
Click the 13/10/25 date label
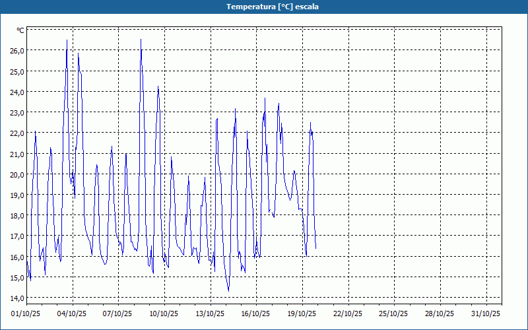coord(210,313)
